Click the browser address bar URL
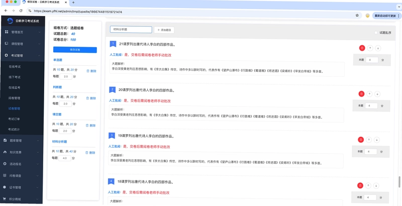Screen dimensions: 402x206 [78, 12]
